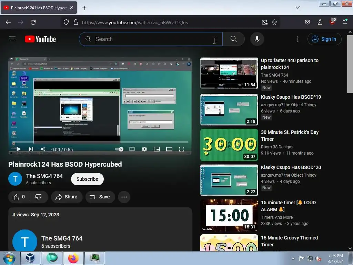Close the Plainrock124 tab

coord(71,8)
